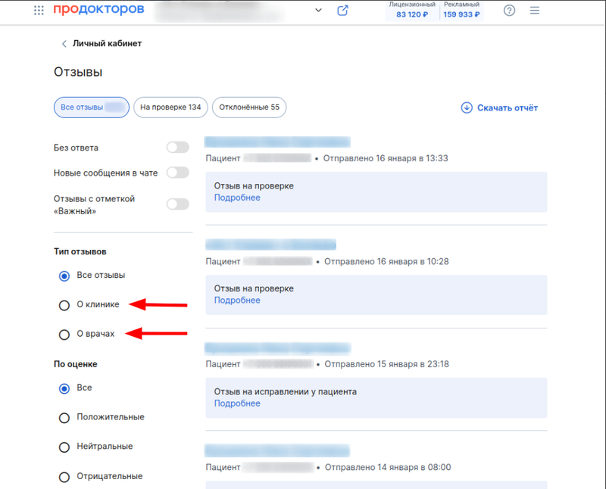Open Подробнее for review на исправлении
The image size is (606, 489).
click(x=236, y=403)
